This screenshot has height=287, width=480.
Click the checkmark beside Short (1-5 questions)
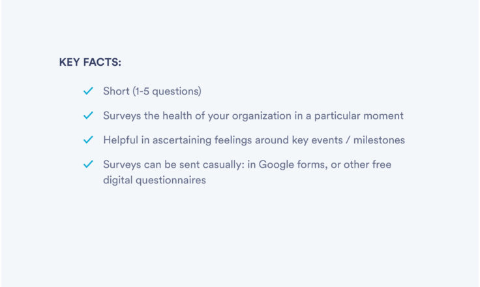[88, 91]
